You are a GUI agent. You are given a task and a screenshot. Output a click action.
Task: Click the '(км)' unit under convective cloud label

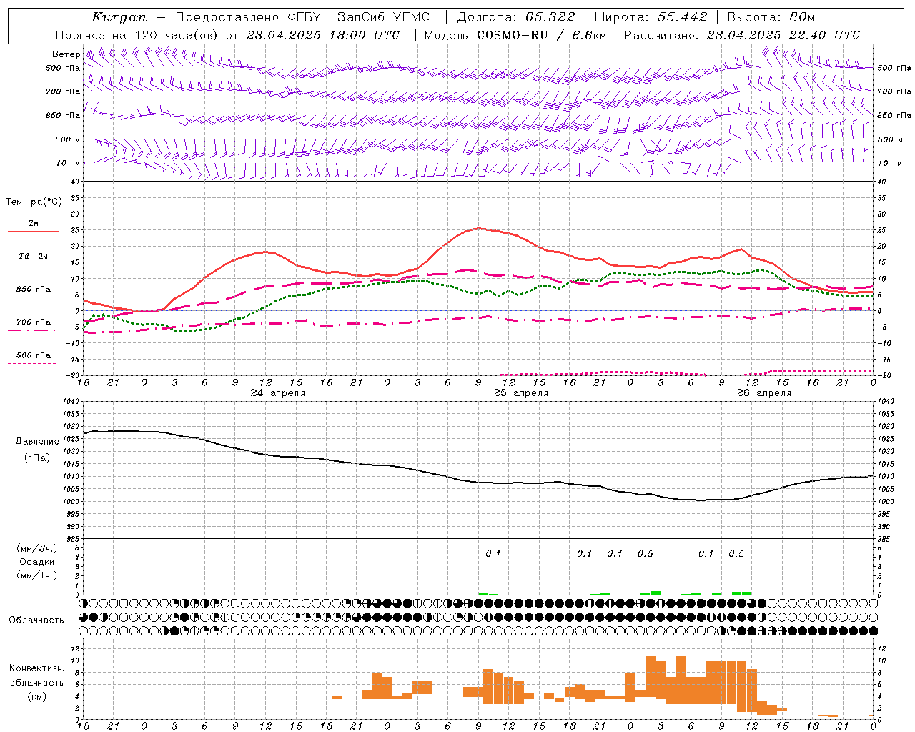tap(37, 696)
